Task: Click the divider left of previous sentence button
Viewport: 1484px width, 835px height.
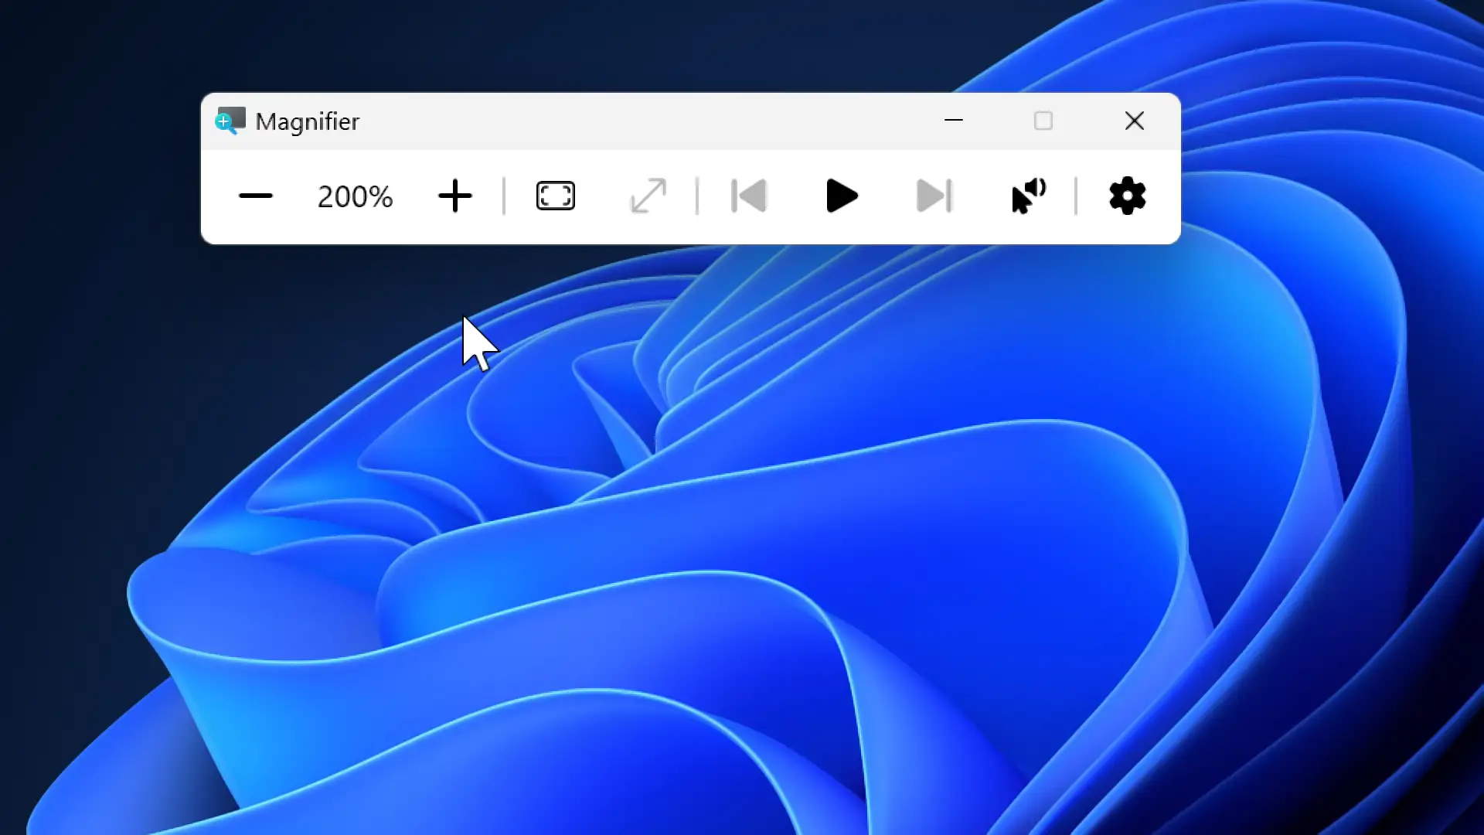Action: coord(696,196)
